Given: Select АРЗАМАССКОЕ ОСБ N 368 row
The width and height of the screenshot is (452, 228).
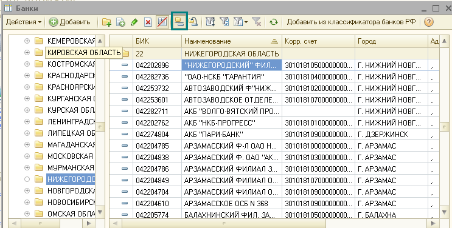Looking at the screenshot, I should coord(274,204).
